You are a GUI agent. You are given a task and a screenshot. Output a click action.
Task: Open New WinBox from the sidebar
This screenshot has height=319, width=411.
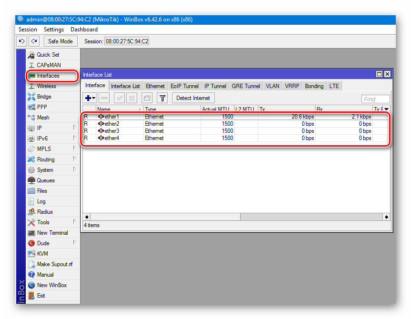pyautogui.click(x=53, y=285)
